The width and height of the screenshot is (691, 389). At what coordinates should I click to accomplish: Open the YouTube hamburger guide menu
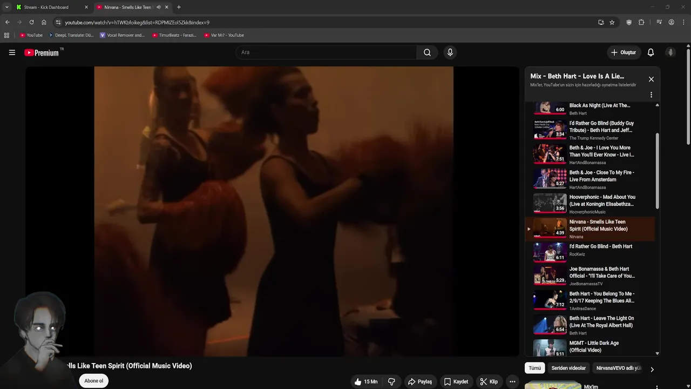(x=12, y=52)
